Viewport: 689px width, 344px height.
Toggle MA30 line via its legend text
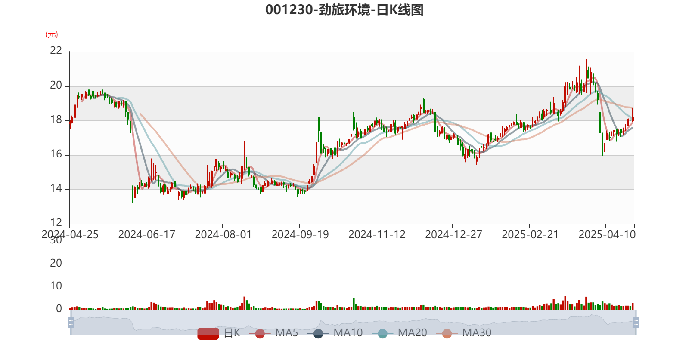click(477, 333)
